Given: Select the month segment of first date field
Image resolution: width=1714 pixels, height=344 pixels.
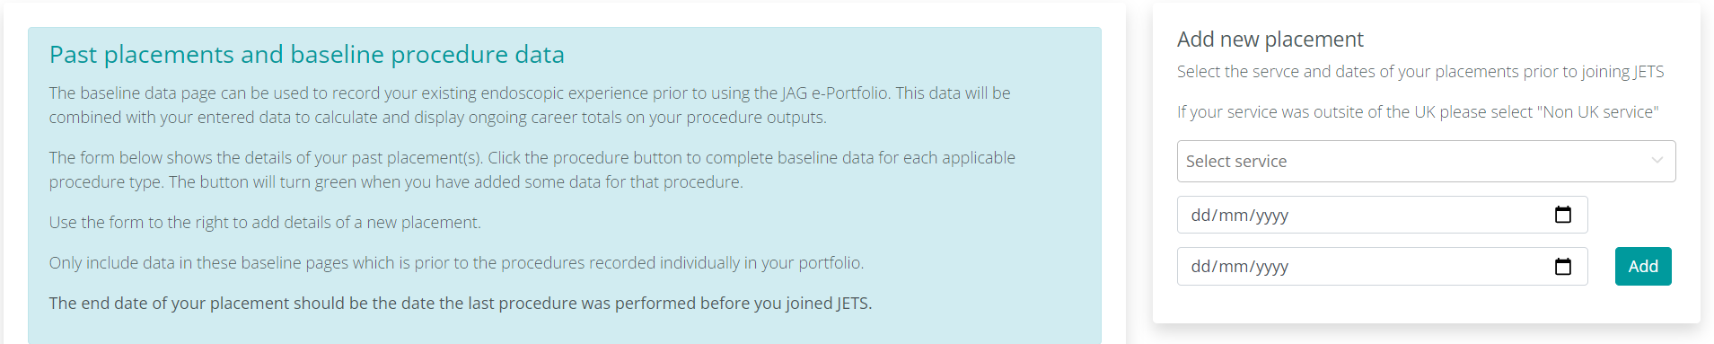Looking at the screenshot, I should [x=1231, y=216].
